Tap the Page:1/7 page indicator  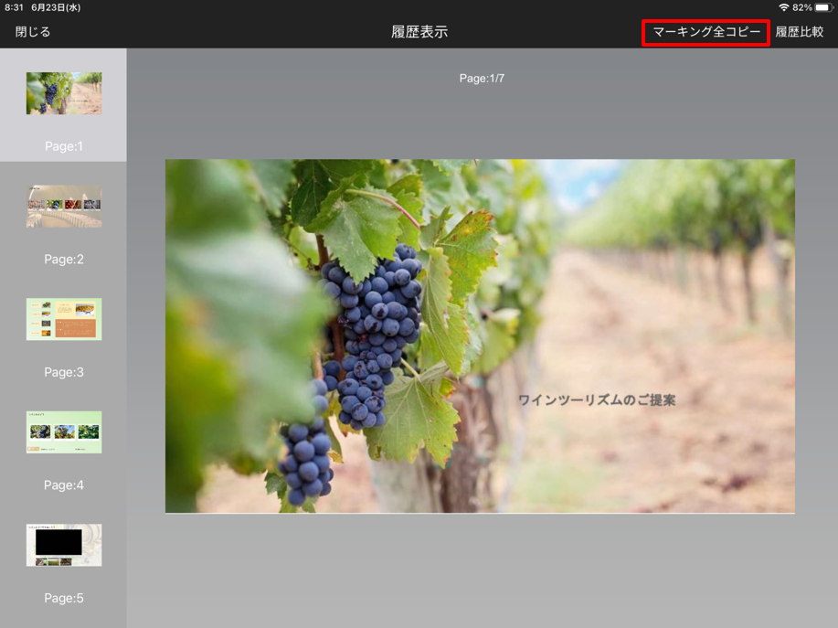click(482, 79)
